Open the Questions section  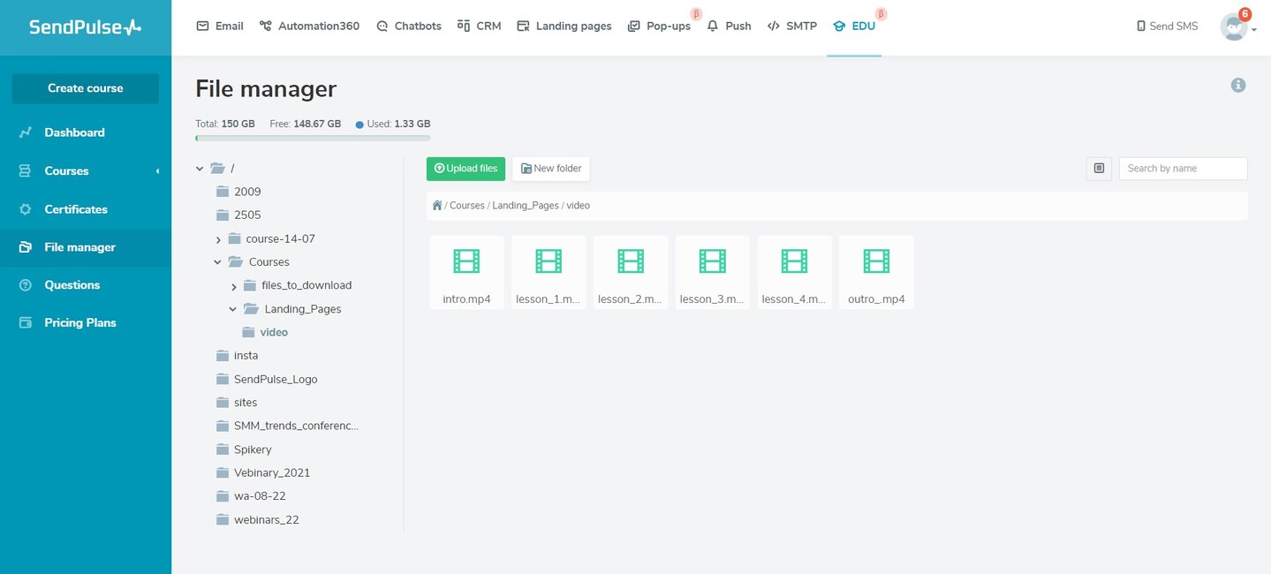click(73, 284)
